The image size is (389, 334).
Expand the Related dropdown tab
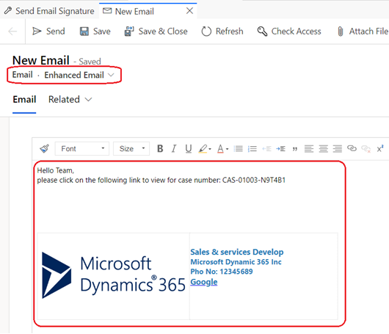(70, 100)
